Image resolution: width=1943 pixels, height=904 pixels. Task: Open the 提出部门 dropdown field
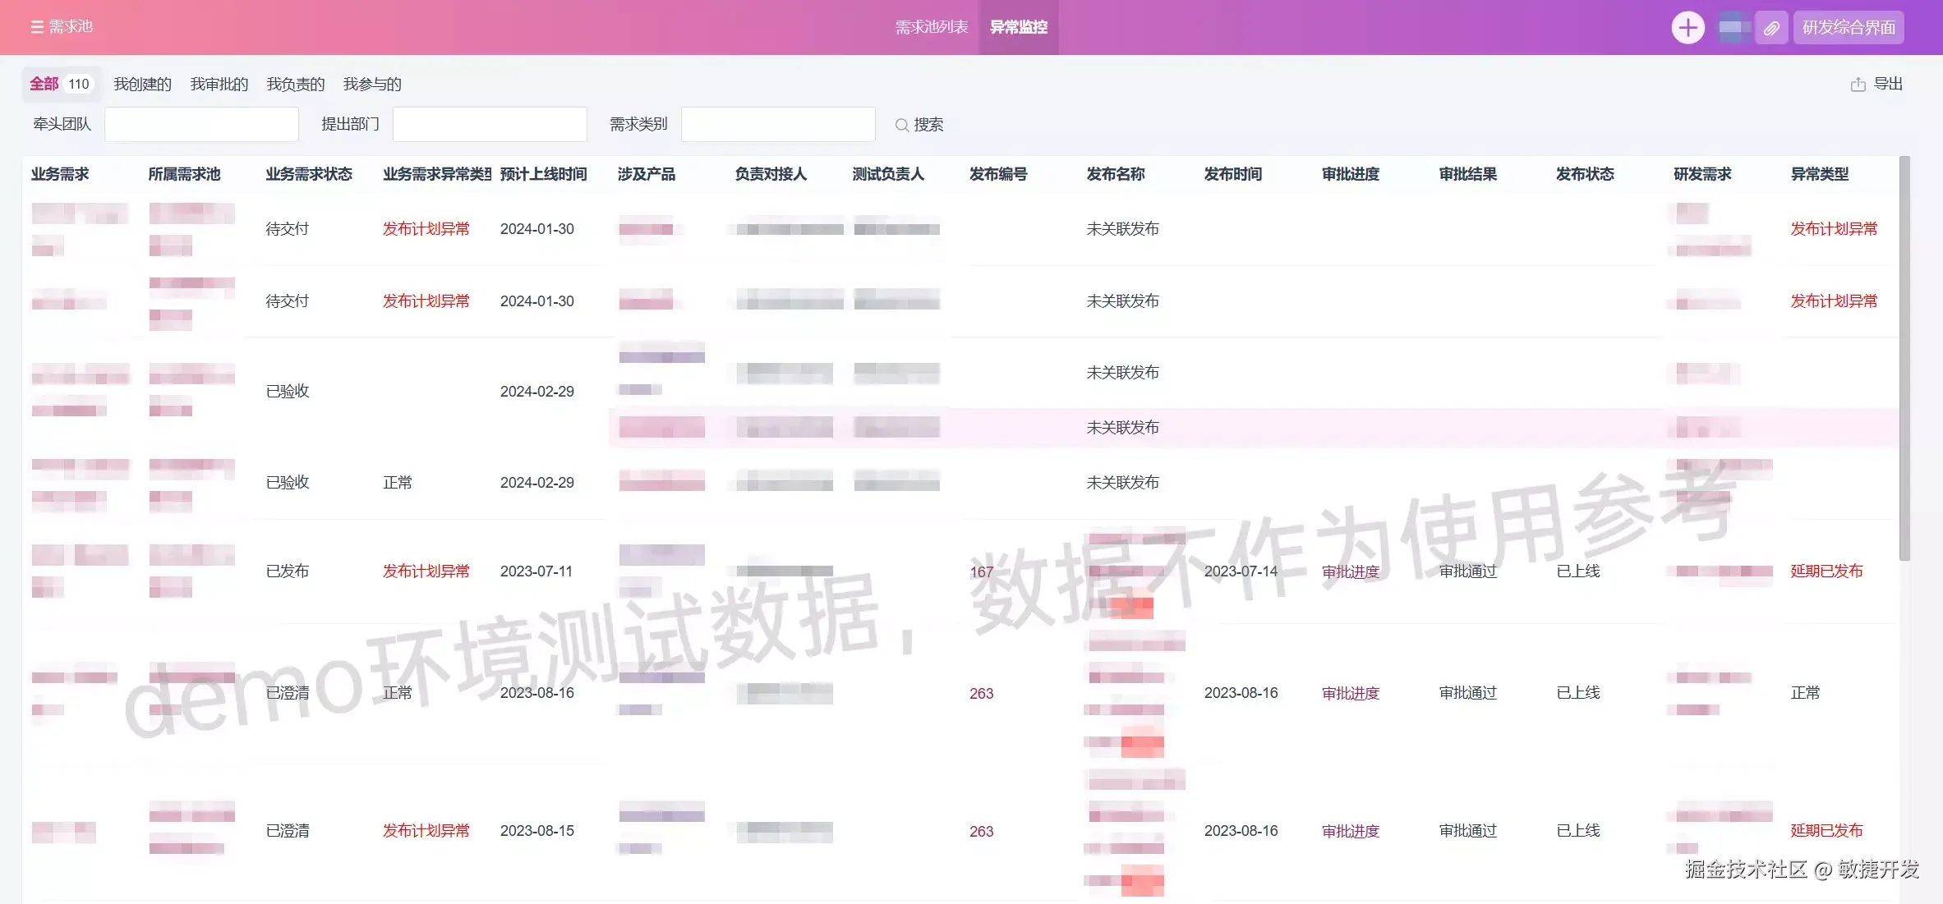pos(490,124)
